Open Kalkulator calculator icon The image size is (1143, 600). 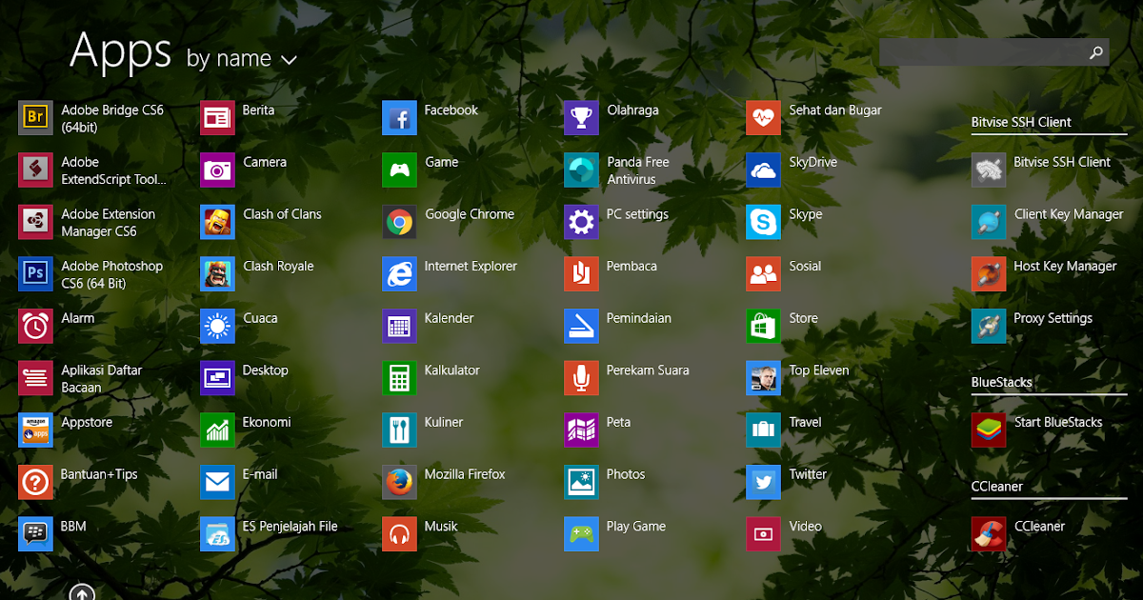399,378
